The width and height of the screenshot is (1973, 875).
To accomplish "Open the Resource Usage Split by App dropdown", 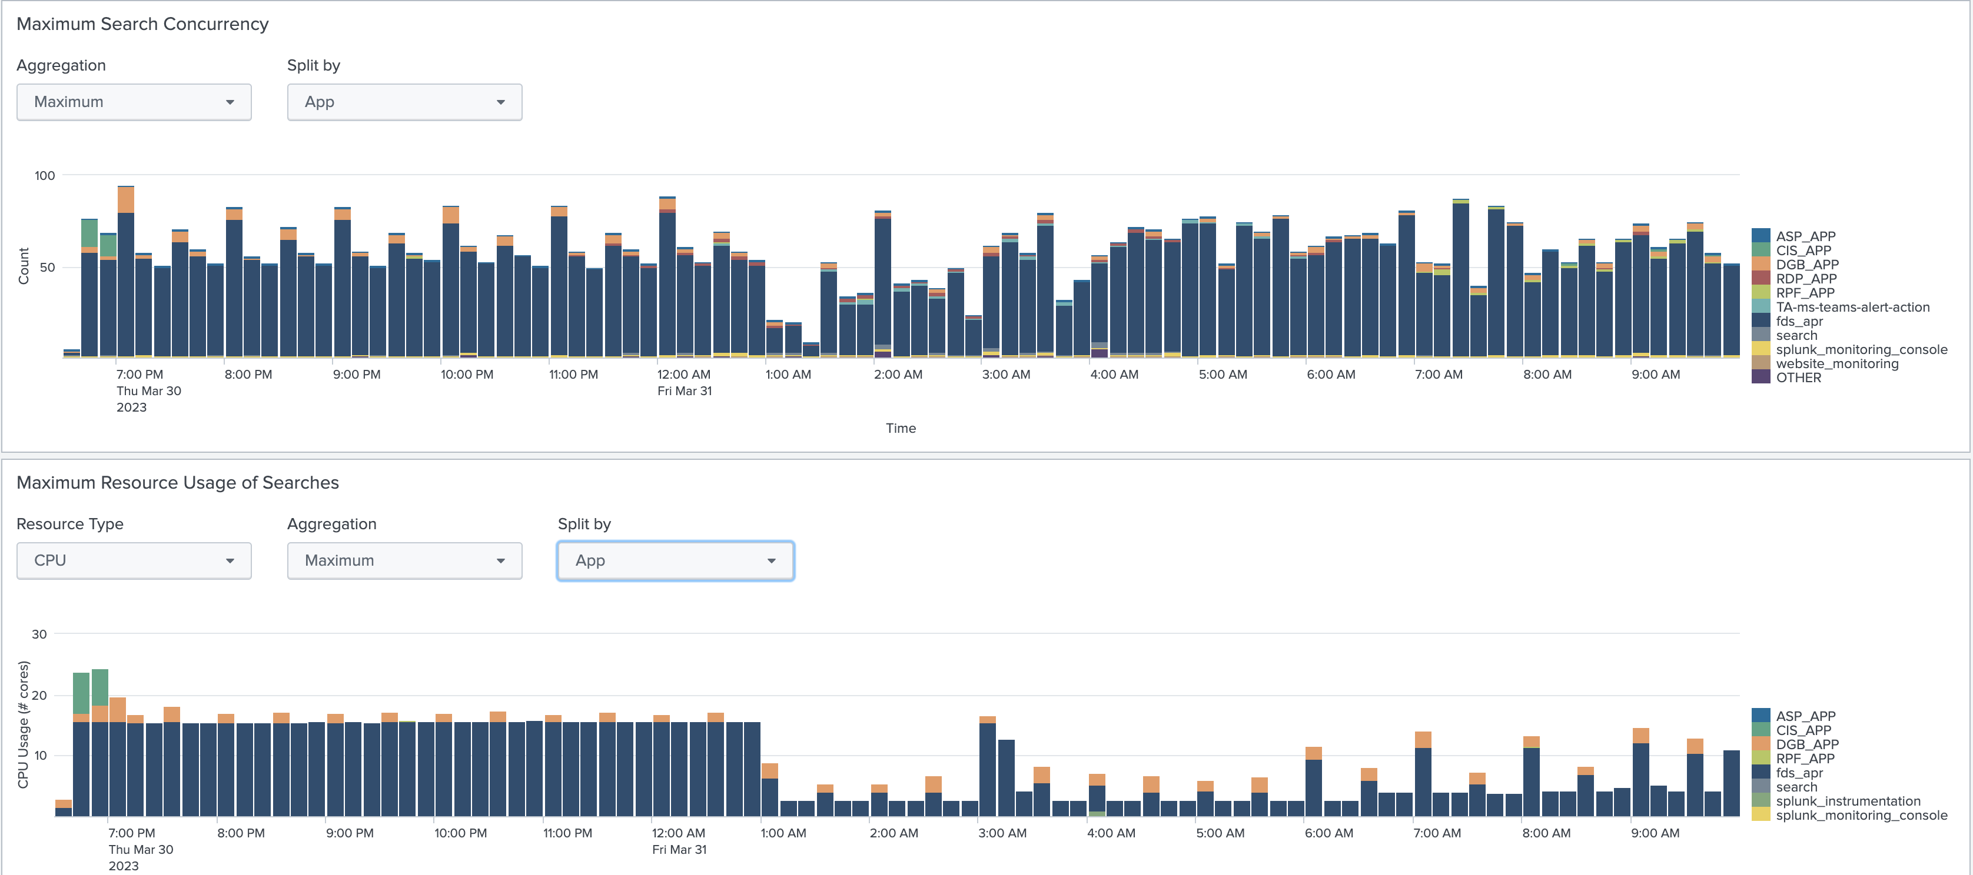I will click(676, 560).
